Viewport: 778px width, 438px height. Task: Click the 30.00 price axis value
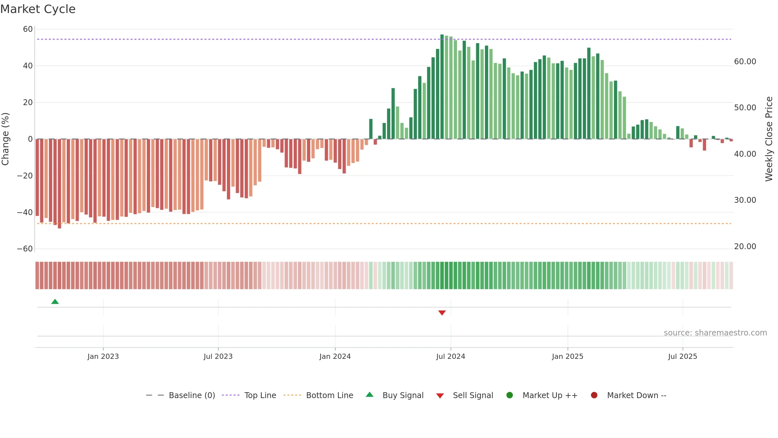coord(745,200)
